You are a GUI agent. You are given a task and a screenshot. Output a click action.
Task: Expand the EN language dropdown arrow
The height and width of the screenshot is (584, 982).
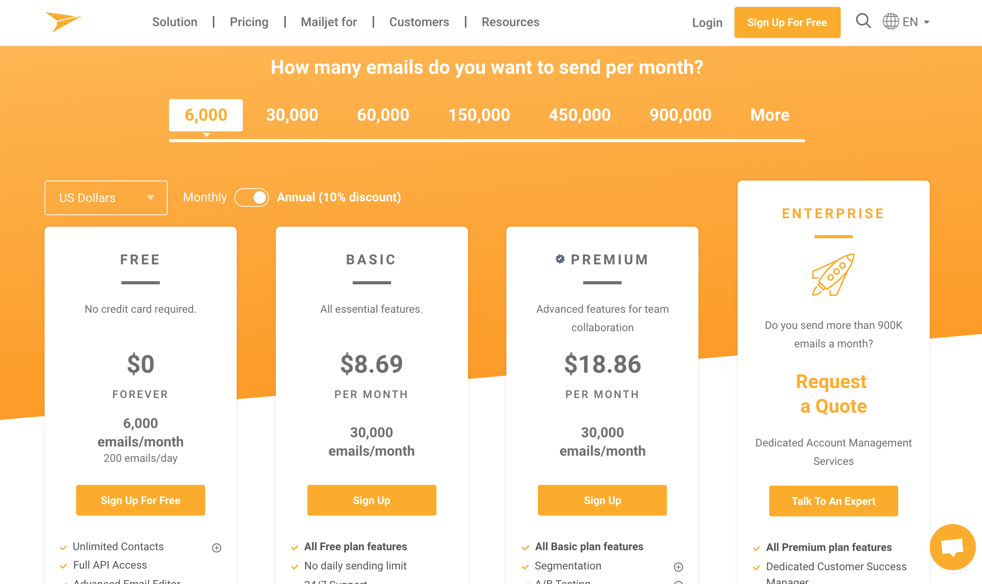click(x=927, y=22)
